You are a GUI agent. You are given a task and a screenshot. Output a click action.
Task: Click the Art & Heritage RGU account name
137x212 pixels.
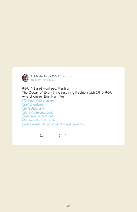coord(45,76)
